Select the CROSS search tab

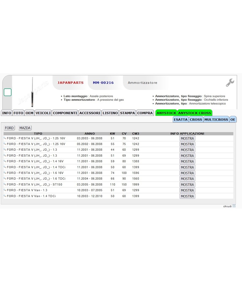coord(196,120)
